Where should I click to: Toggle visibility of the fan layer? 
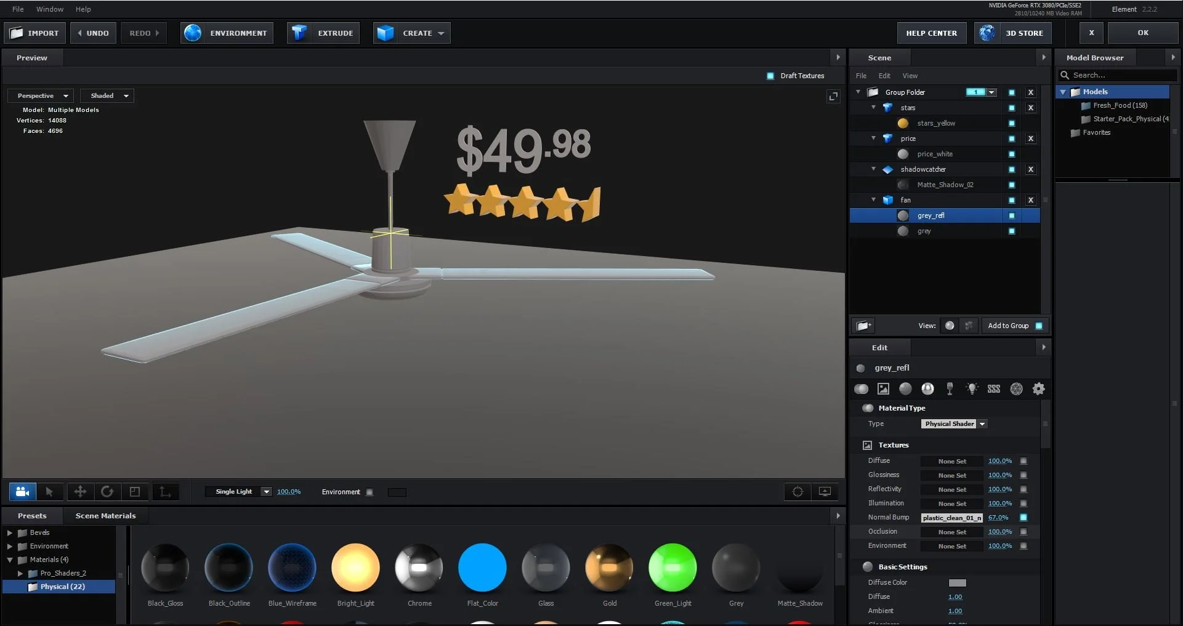point(1012,200)
